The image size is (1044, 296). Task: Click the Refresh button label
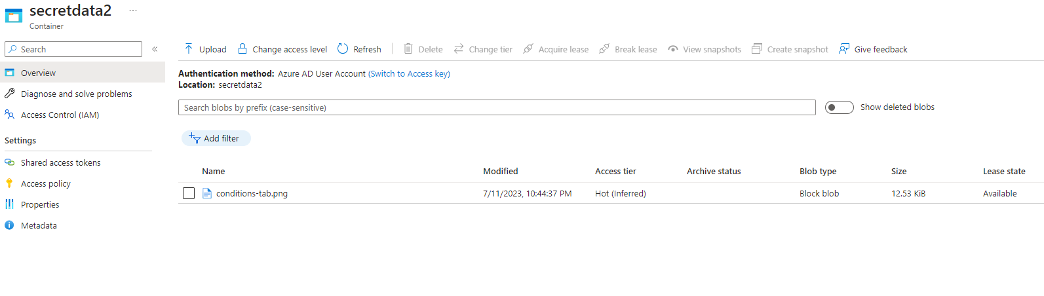[x=367, y=49]
